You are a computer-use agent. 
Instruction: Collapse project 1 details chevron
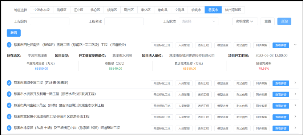pyautogui.click(x=295, y=45)
